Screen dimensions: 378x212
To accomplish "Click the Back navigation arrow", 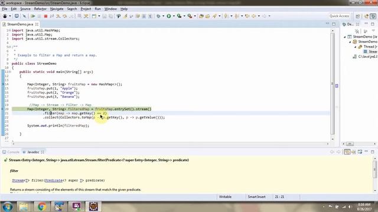I will pyautogui.click(x=254, y=16).
